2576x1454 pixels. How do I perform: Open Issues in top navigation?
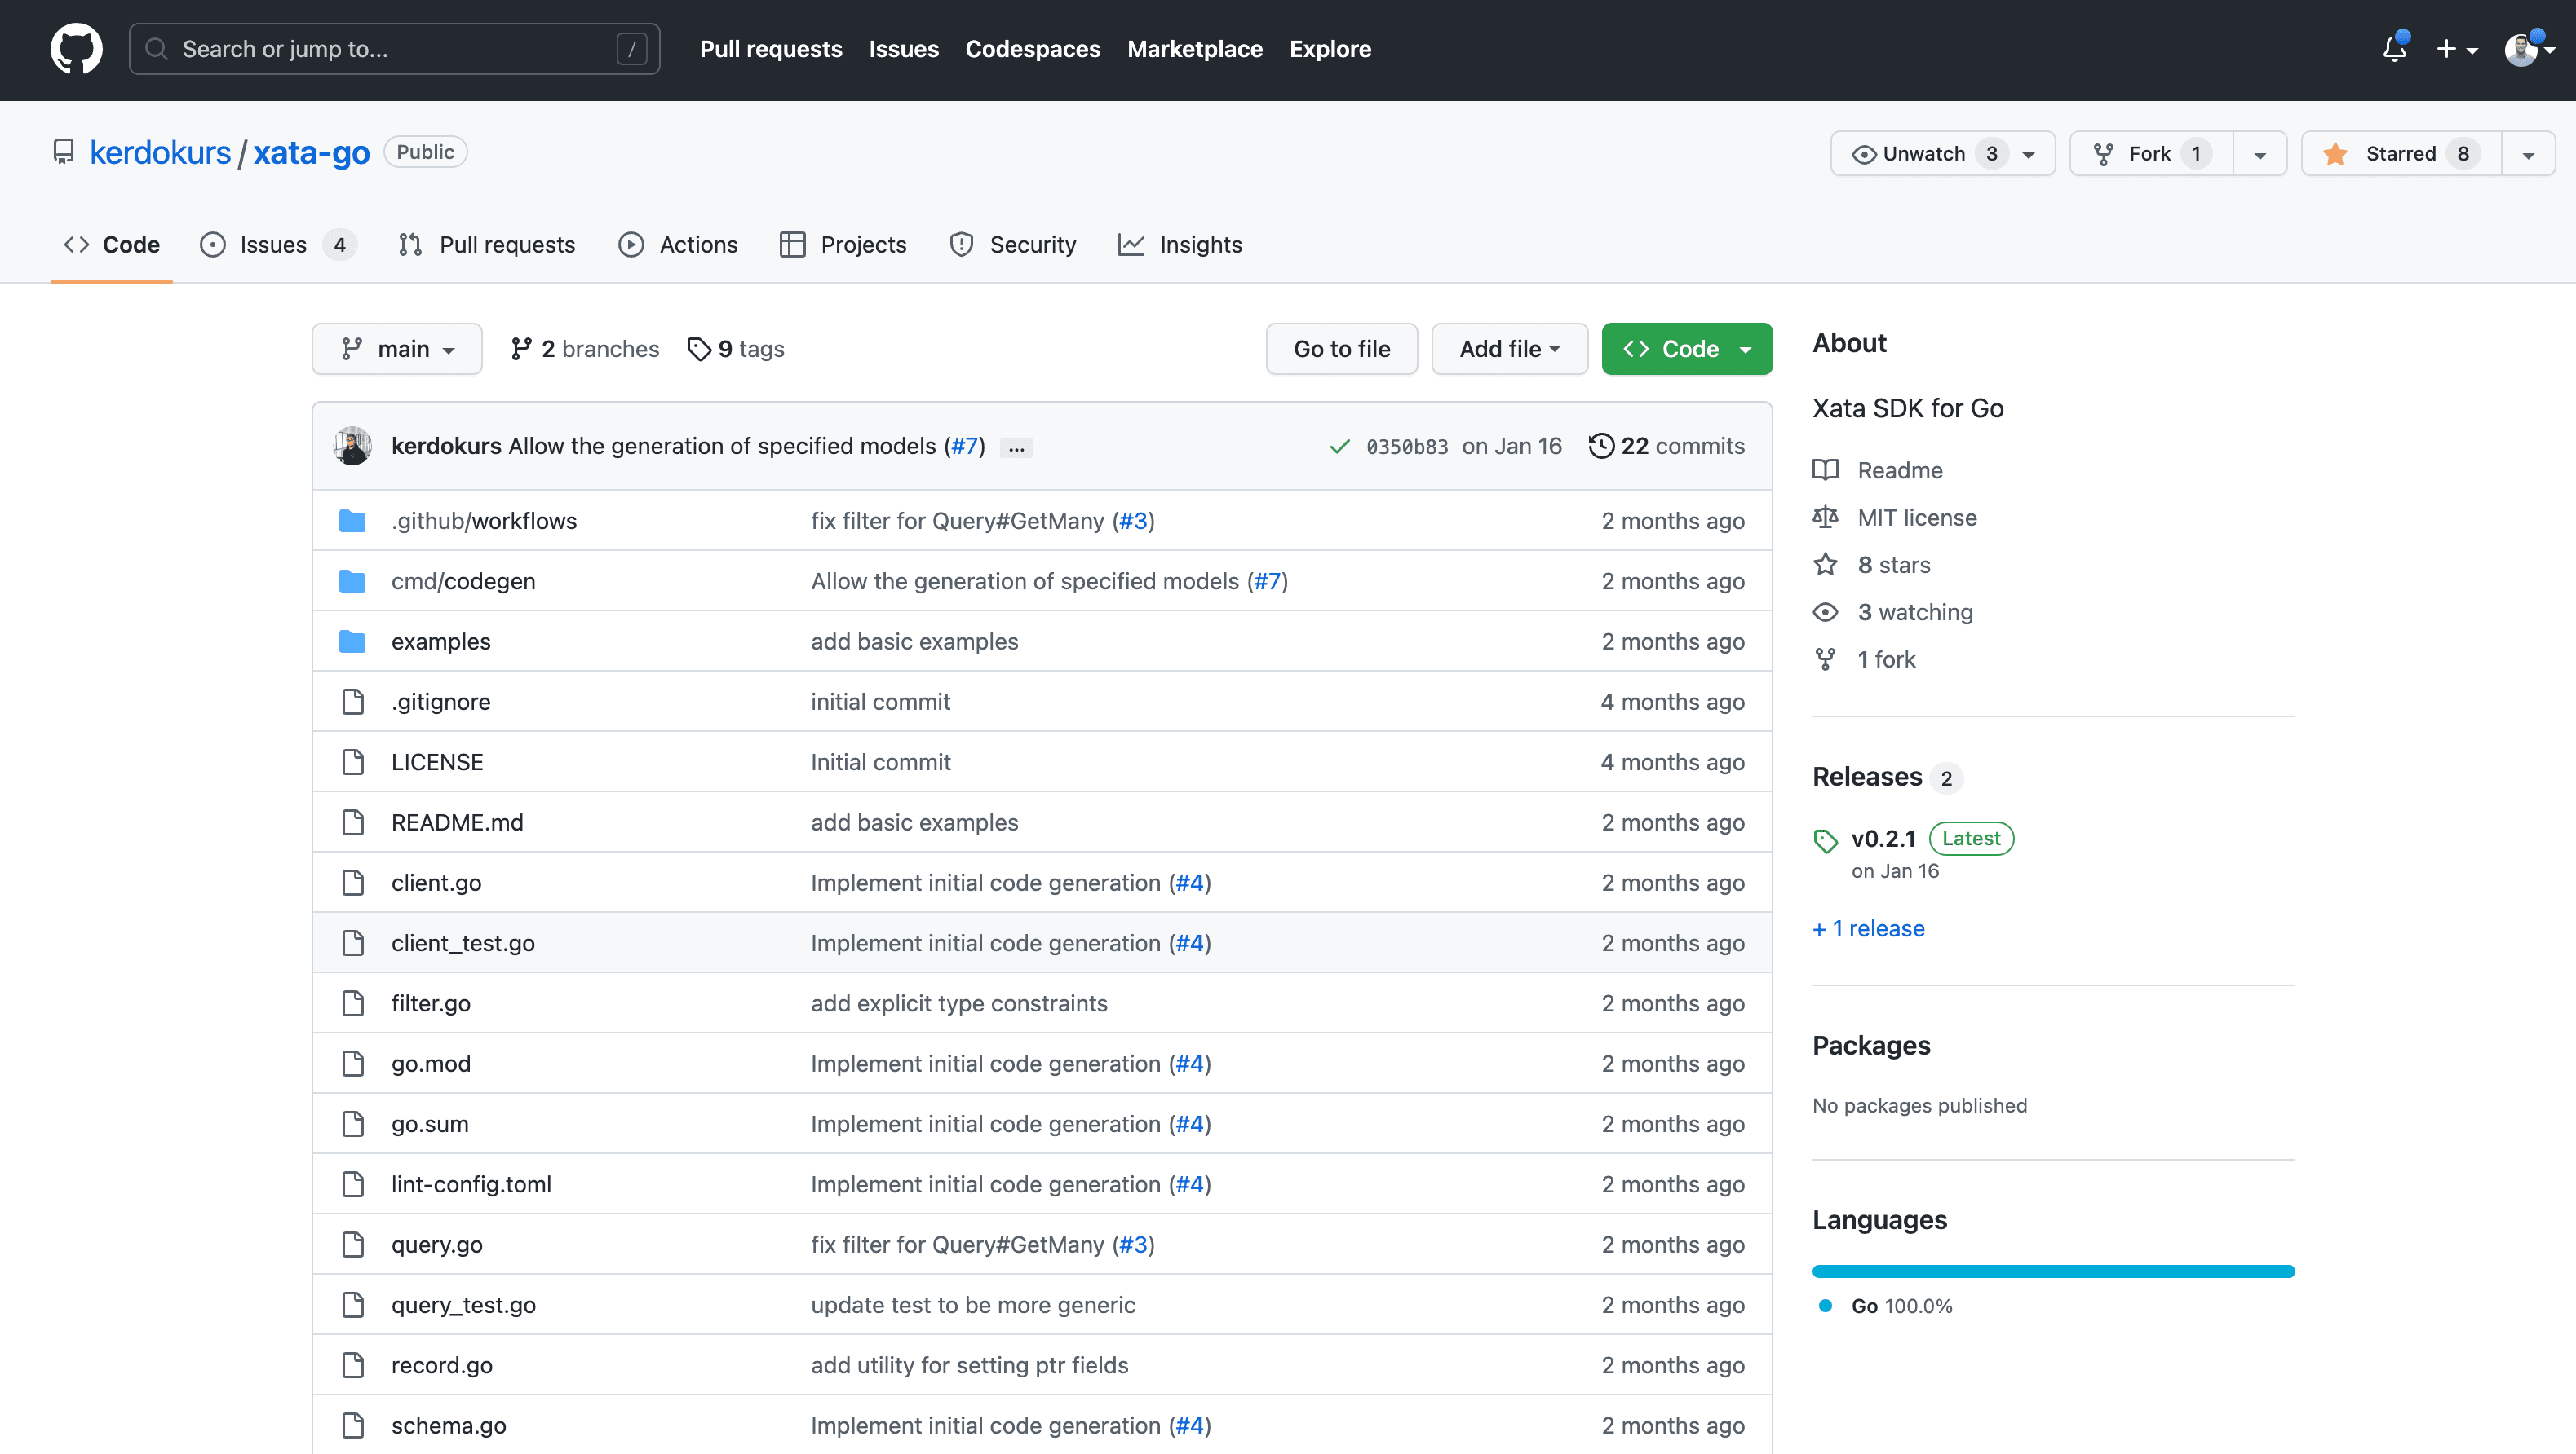tap(903, 49)
